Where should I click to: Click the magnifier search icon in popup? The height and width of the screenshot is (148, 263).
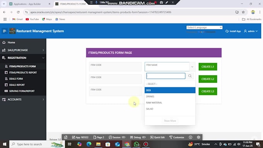click(190, 76)
